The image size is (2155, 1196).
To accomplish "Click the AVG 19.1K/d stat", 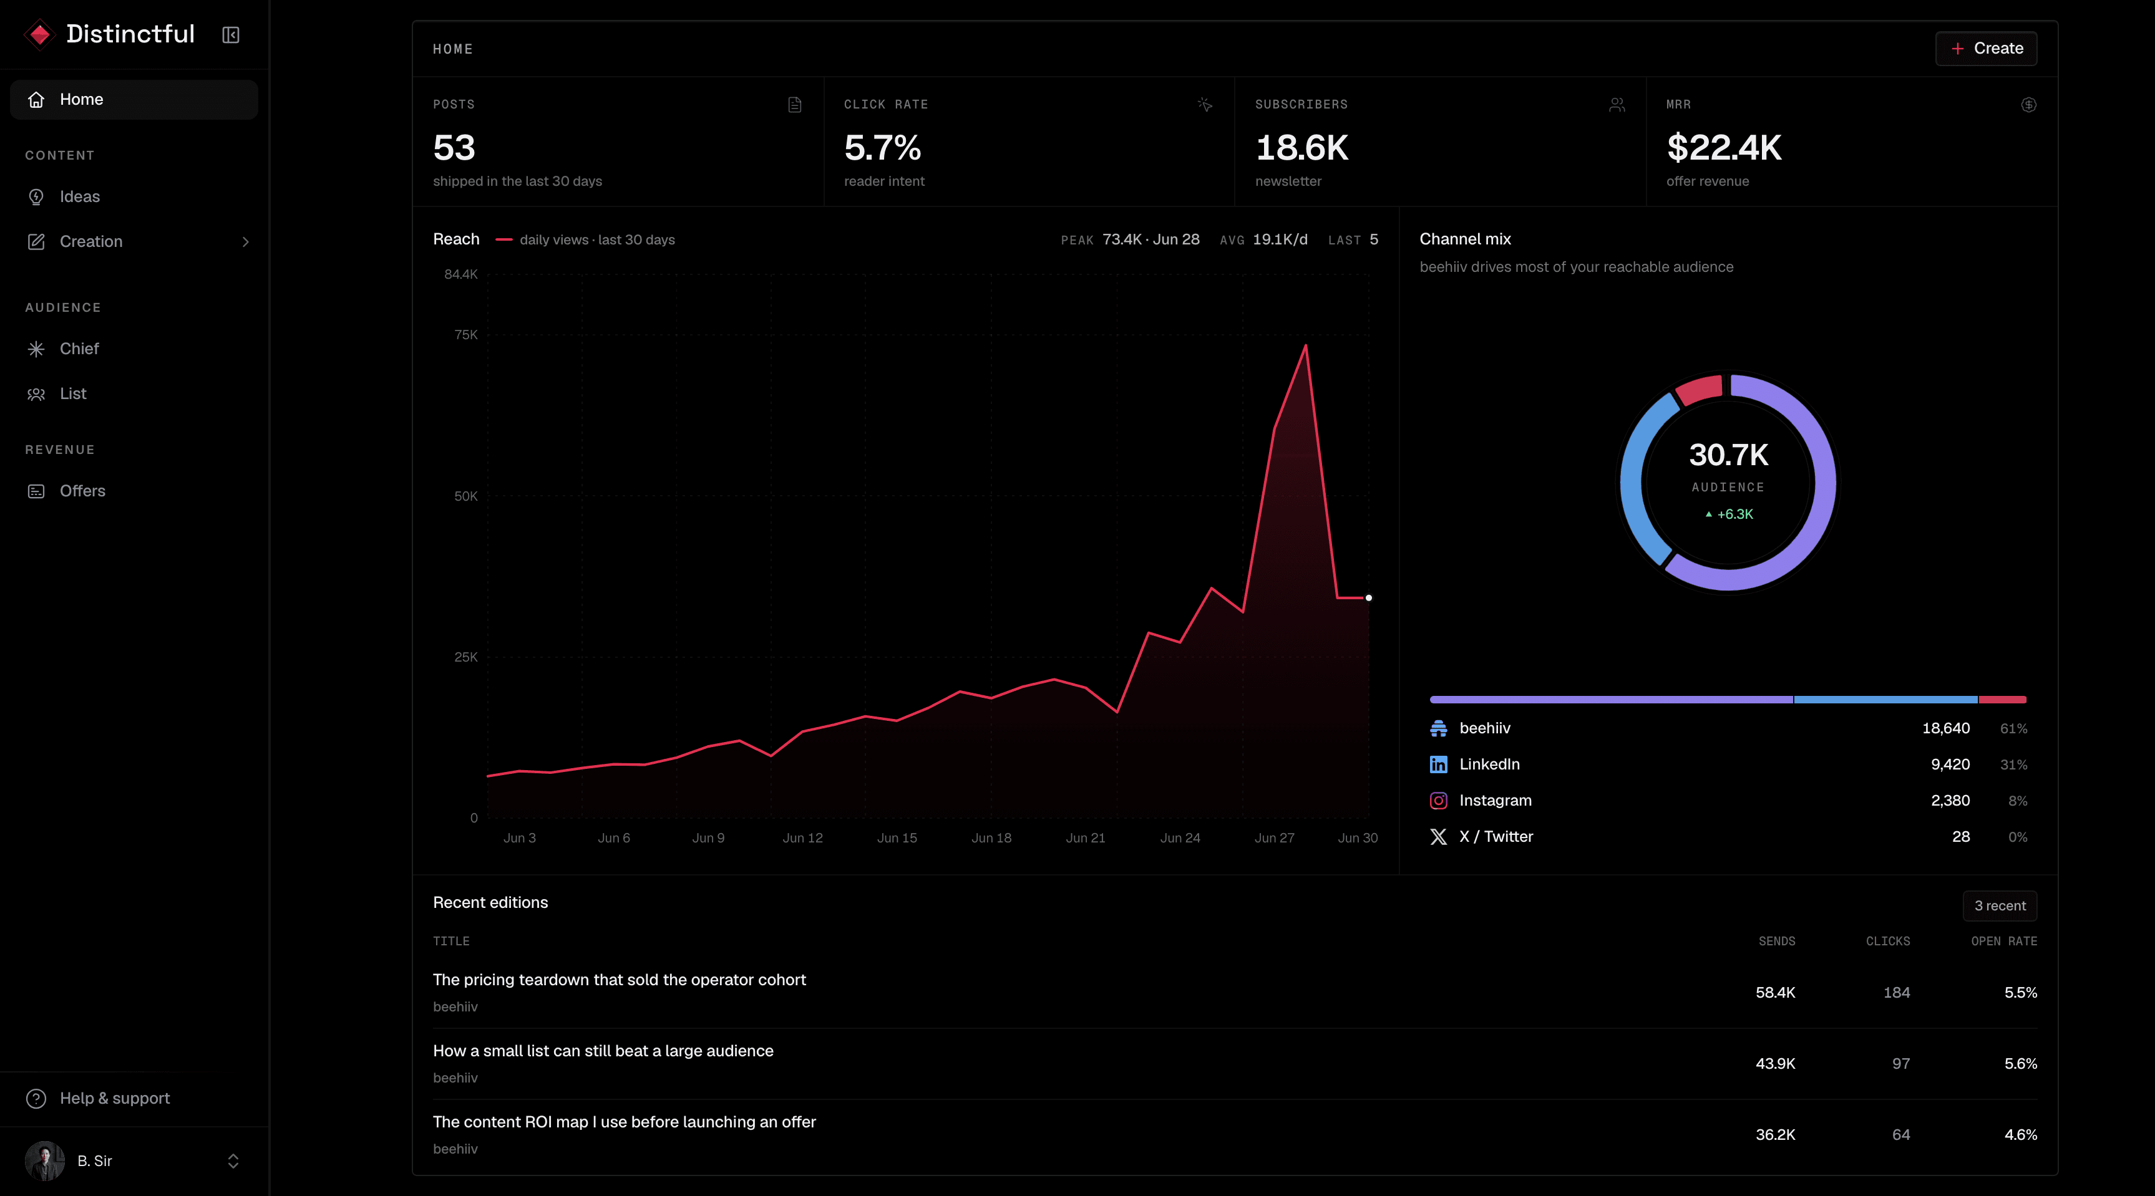I will (x=1263, y=240).
